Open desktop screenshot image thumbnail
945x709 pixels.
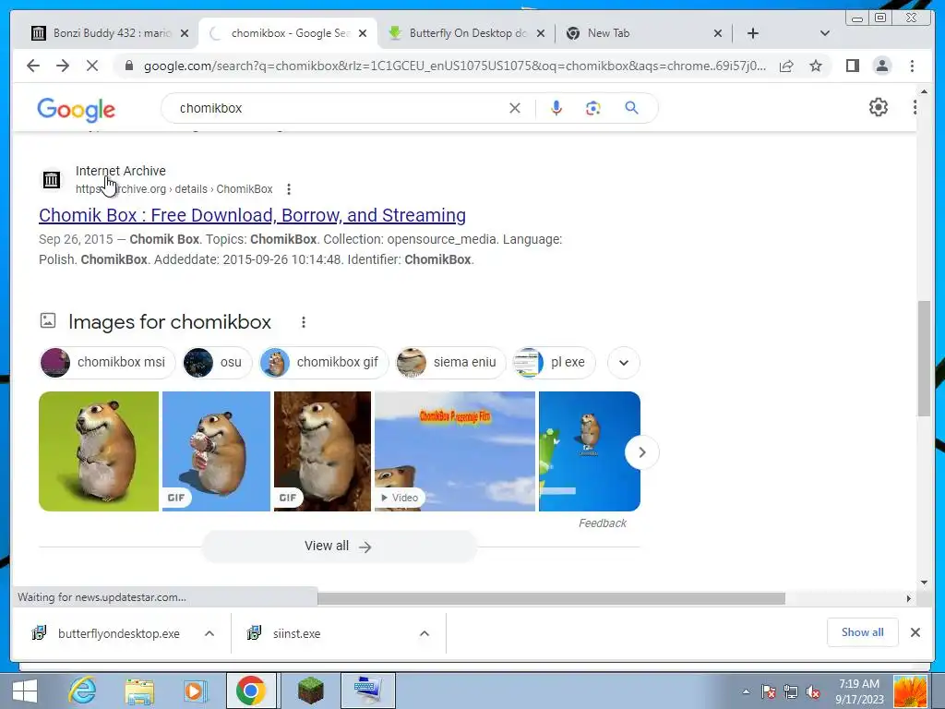coord(590,451)
